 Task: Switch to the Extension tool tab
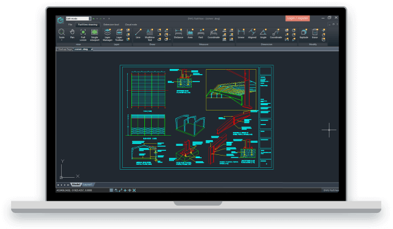pos(111,25)
